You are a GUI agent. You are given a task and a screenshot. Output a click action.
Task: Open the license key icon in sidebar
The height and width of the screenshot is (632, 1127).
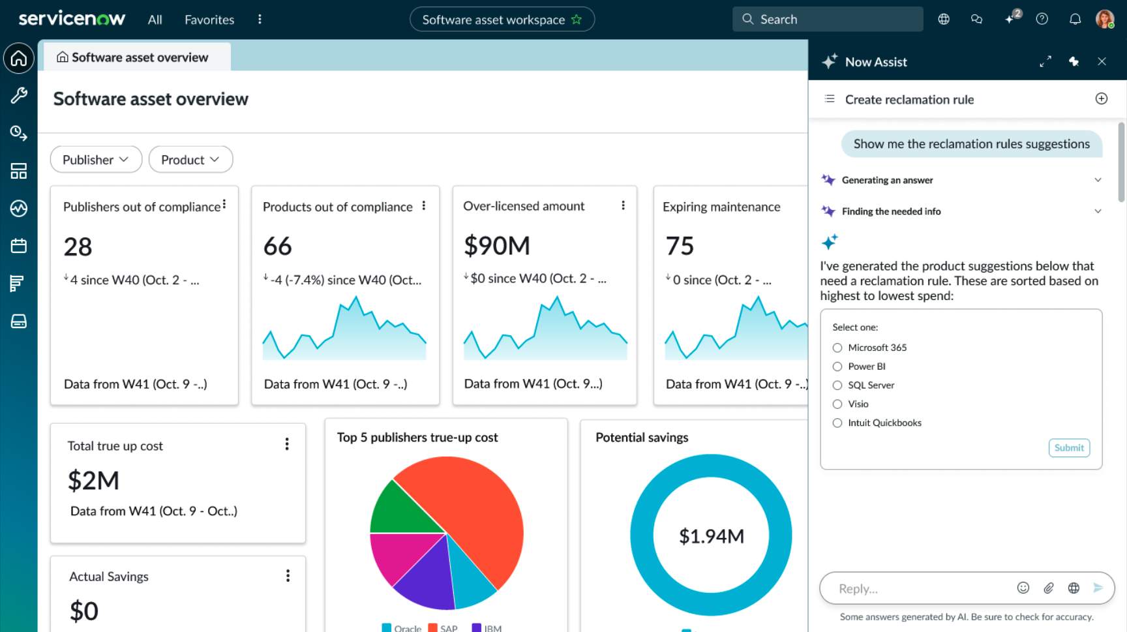[19, 133]
